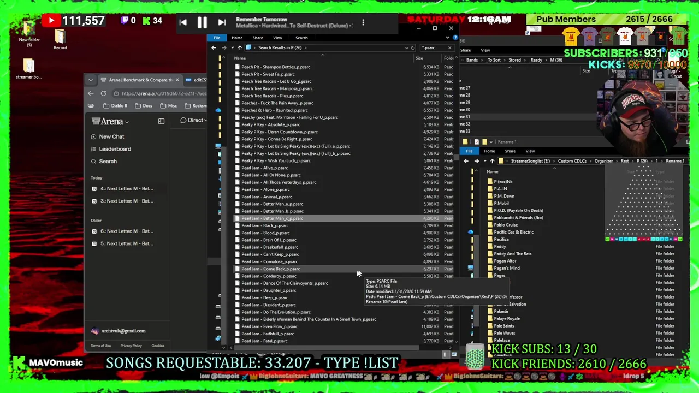Select Pearl Jam - Daughter_p.psarc file
The image size is (699, 393).
click(x=269, y=290)
